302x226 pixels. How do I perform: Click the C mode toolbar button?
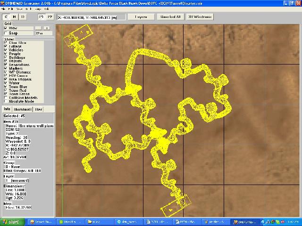(x=6, y=17)
